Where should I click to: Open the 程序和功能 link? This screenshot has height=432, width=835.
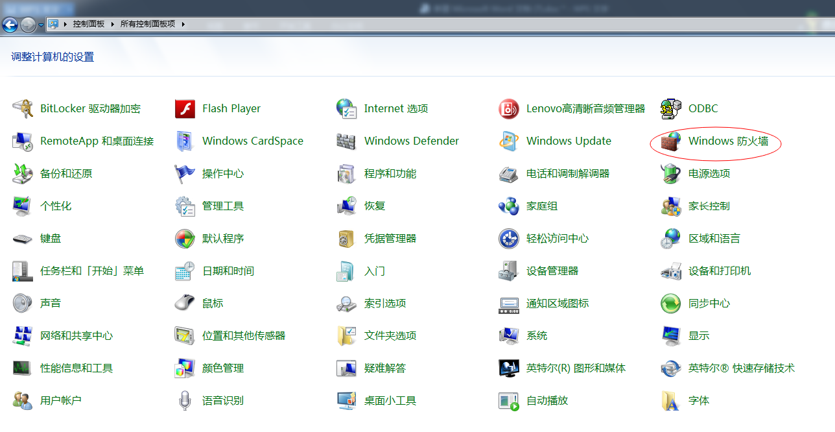(390, 174)
